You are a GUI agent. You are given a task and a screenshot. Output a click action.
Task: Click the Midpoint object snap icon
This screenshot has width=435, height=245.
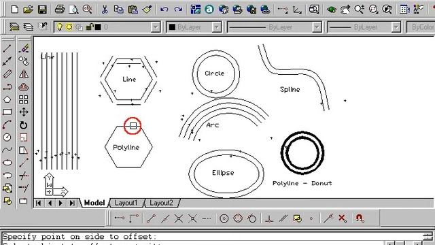(164, 218)
